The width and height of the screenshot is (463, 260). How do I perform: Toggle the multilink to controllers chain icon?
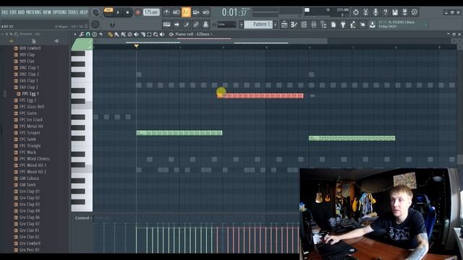click(x=196, y=25)
